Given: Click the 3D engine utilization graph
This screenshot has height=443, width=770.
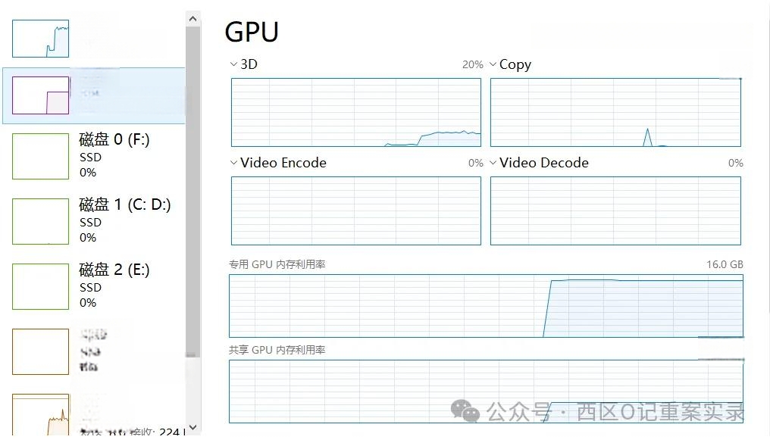Looking at the screenshot, I should (356, 112).
